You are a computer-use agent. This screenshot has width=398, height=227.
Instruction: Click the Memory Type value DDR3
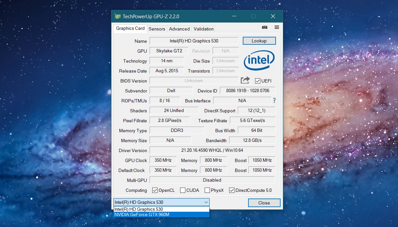177,130
